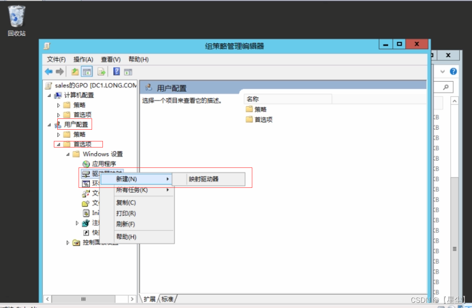Toggle the Show/Hide action pane icon

pos(128,72)
